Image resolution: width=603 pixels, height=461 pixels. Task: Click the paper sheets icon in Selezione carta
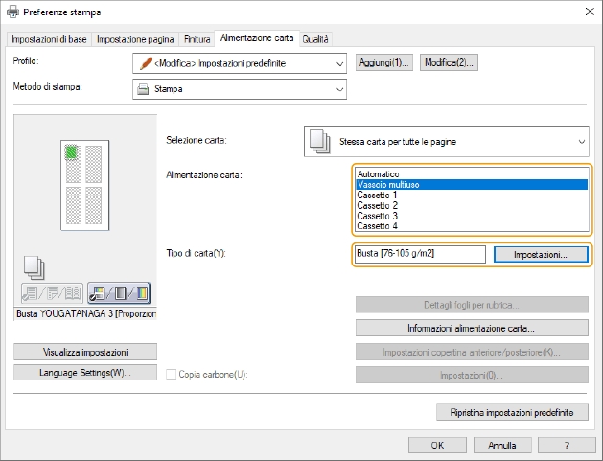[x=321, y=141]
